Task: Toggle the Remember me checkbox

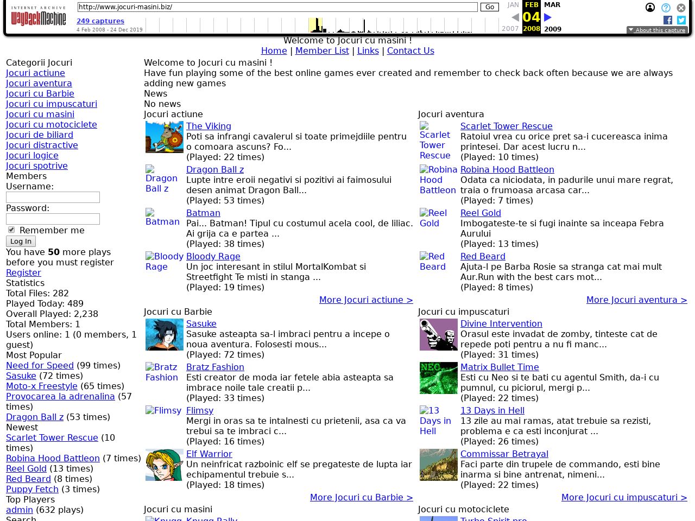Action: [x=11, y=230]
